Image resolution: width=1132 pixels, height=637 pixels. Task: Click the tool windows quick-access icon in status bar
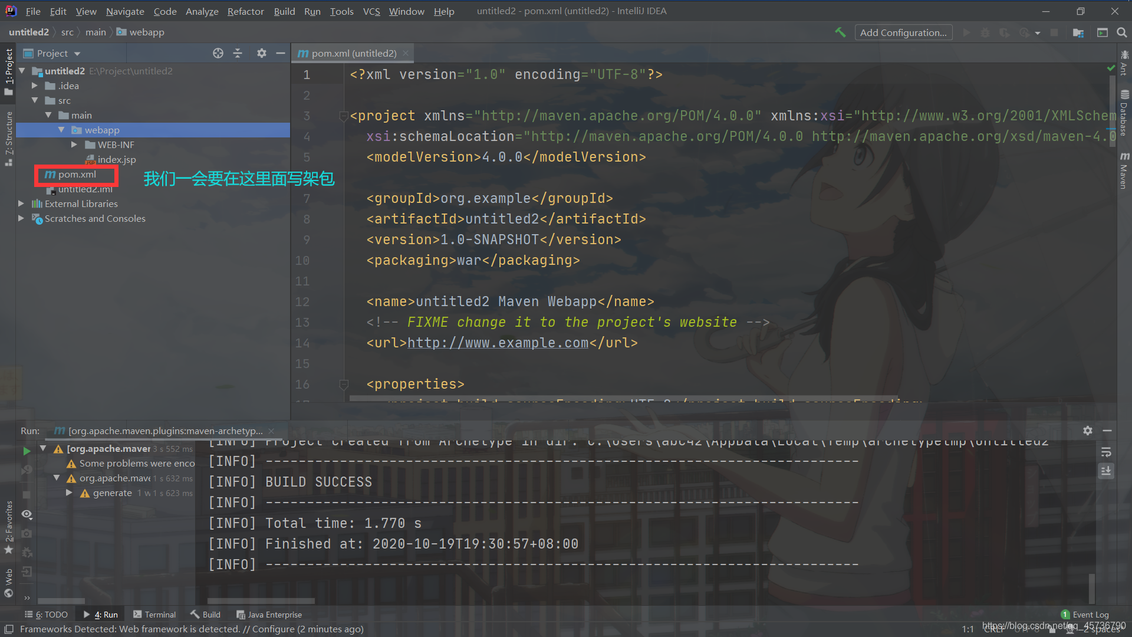coord(8,629)
